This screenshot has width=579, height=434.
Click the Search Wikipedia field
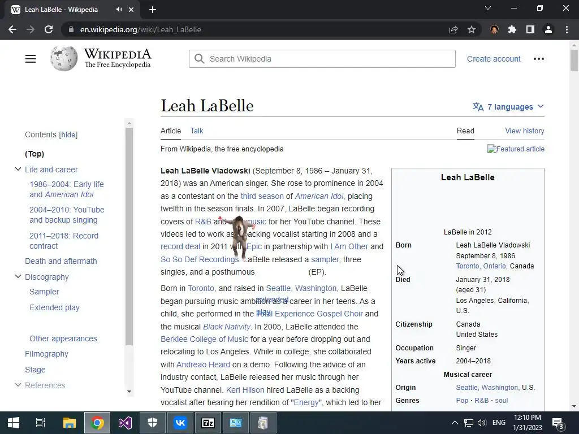click(322, 59)
